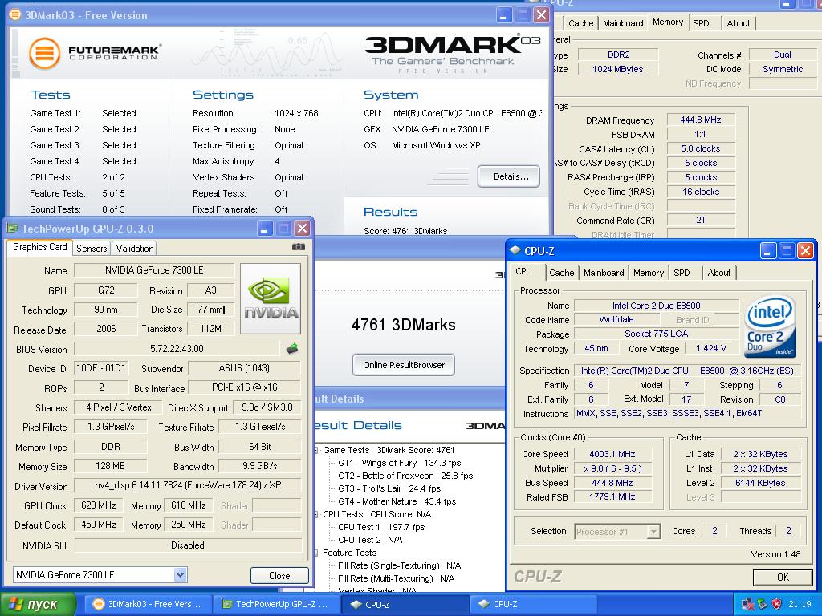Image resolution: width=822 pixels, height=616 pixels.
Task: Click the 3DMark03 title bar icon
Action: 16,14
